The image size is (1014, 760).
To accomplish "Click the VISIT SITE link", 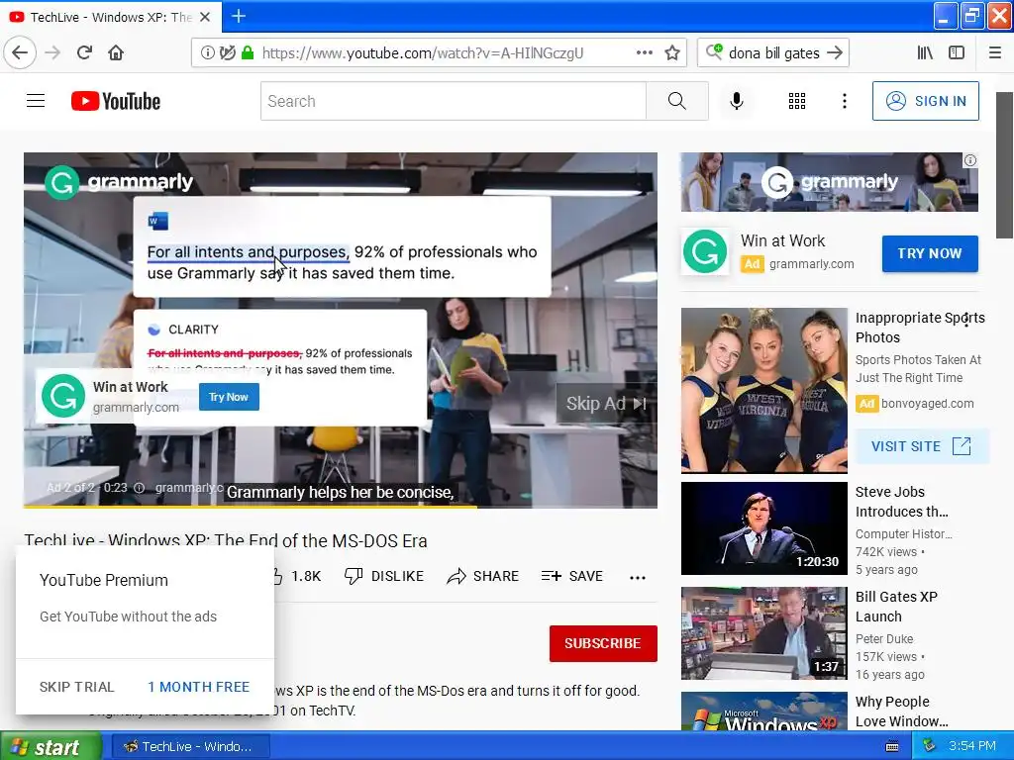I will pyautogui.click(x=922, y=446).
